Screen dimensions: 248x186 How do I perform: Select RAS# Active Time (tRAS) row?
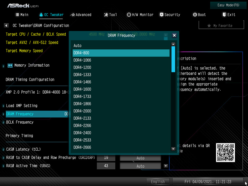click(28, 166)
